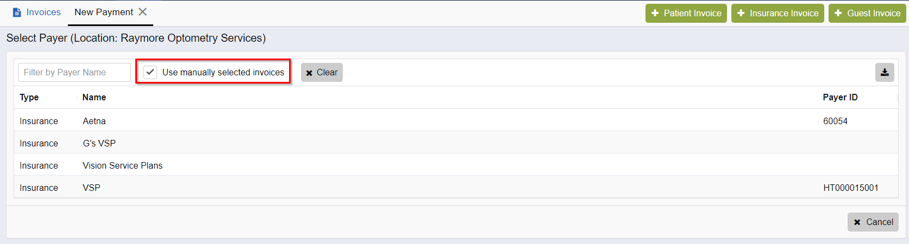The image size is (909, 244).
Task: Click the plus icon on Guest Invoice
Action: click(x=838, y=13)
